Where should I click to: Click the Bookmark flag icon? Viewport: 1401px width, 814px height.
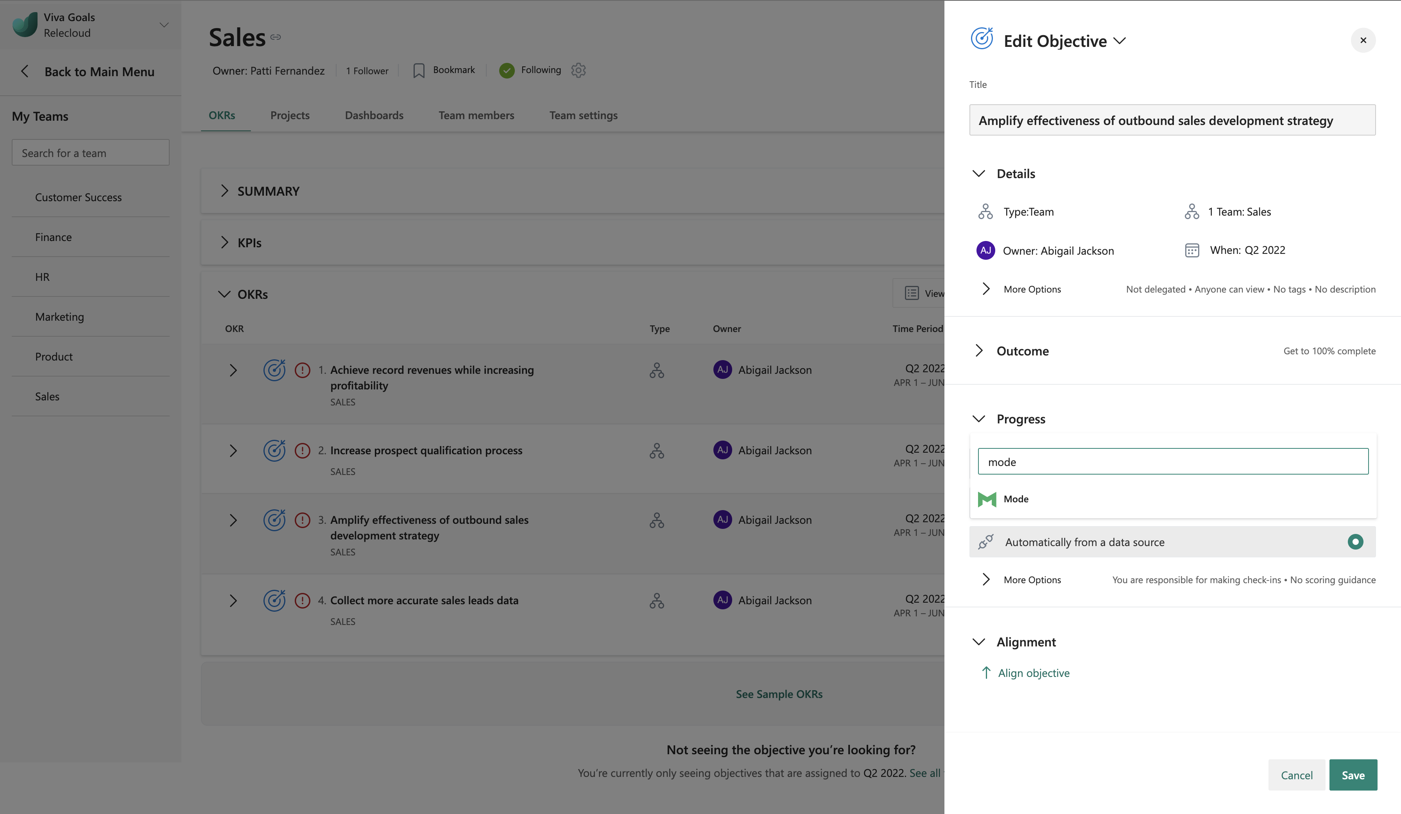pyautogui.click(x=419, y=71)
